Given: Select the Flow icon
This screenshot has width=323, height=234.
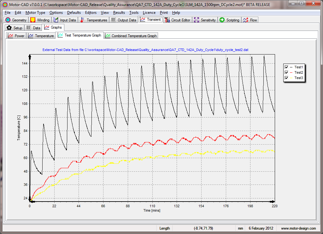Looking at the screenshot, I should 245,20.
